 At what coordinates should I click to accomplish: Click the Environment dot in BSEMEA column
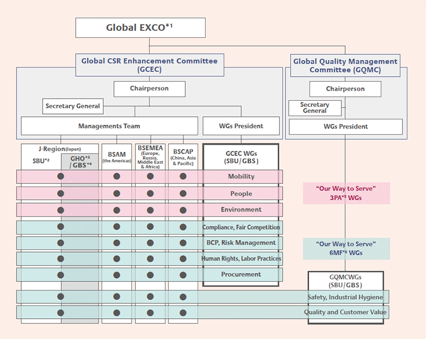[x=150, y=210]
